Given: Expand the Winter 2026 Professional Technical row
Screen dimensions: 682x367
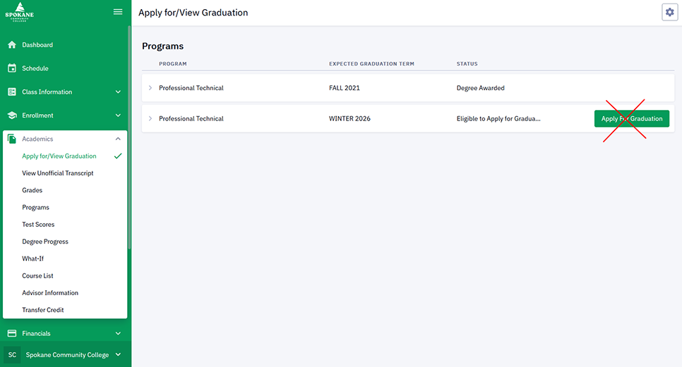Looking at the screenshot, I should (x=150, y=118).
